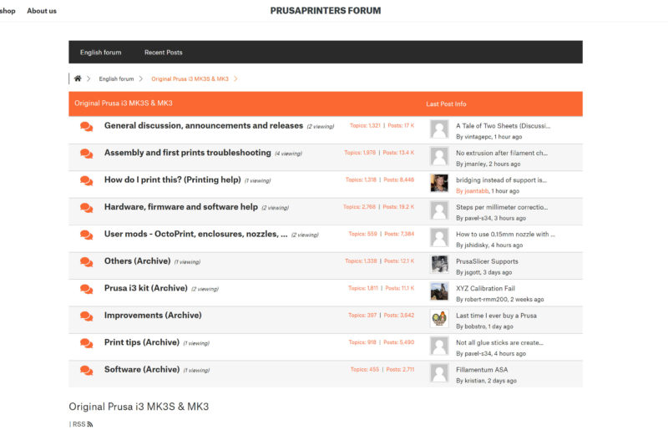The width and height of the screenshot is (668, 435).
Task: Open the shop link in top navigation
Action: click(8, 11)
